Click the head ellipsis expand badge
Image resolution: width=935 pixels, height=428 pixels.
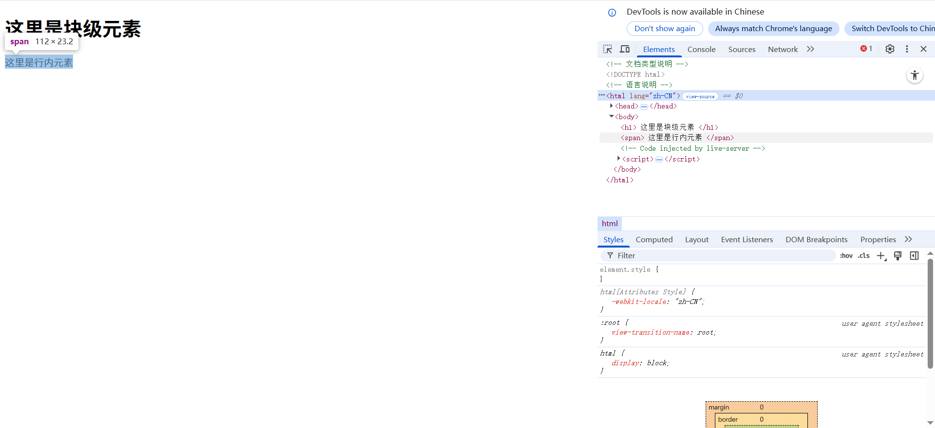644,107
